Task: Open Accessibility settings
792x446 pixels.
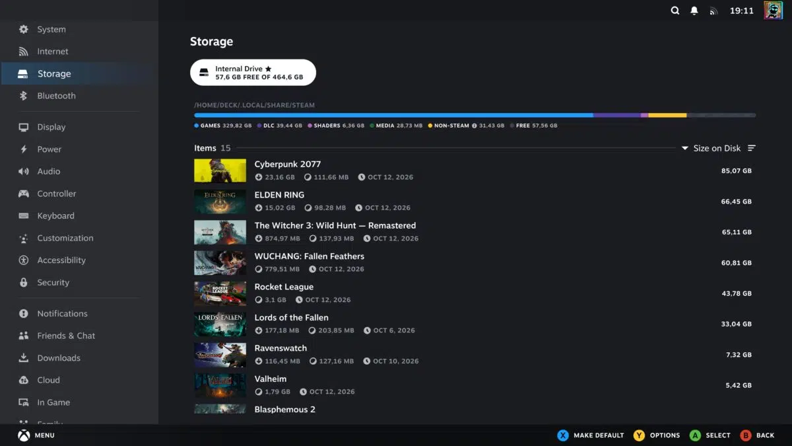Action: click(x=79, y=260)
